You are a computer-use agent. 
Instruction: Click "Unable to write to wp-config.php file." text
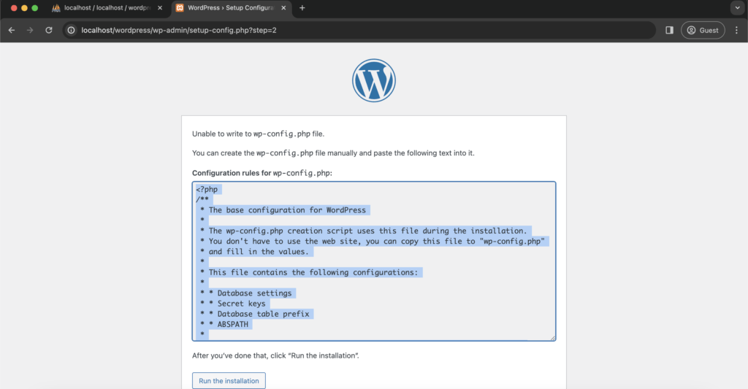(x=258, y=134)
